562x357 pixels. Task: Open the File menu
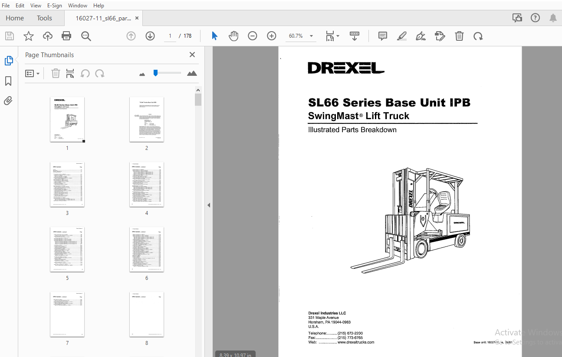coord(6,5)
